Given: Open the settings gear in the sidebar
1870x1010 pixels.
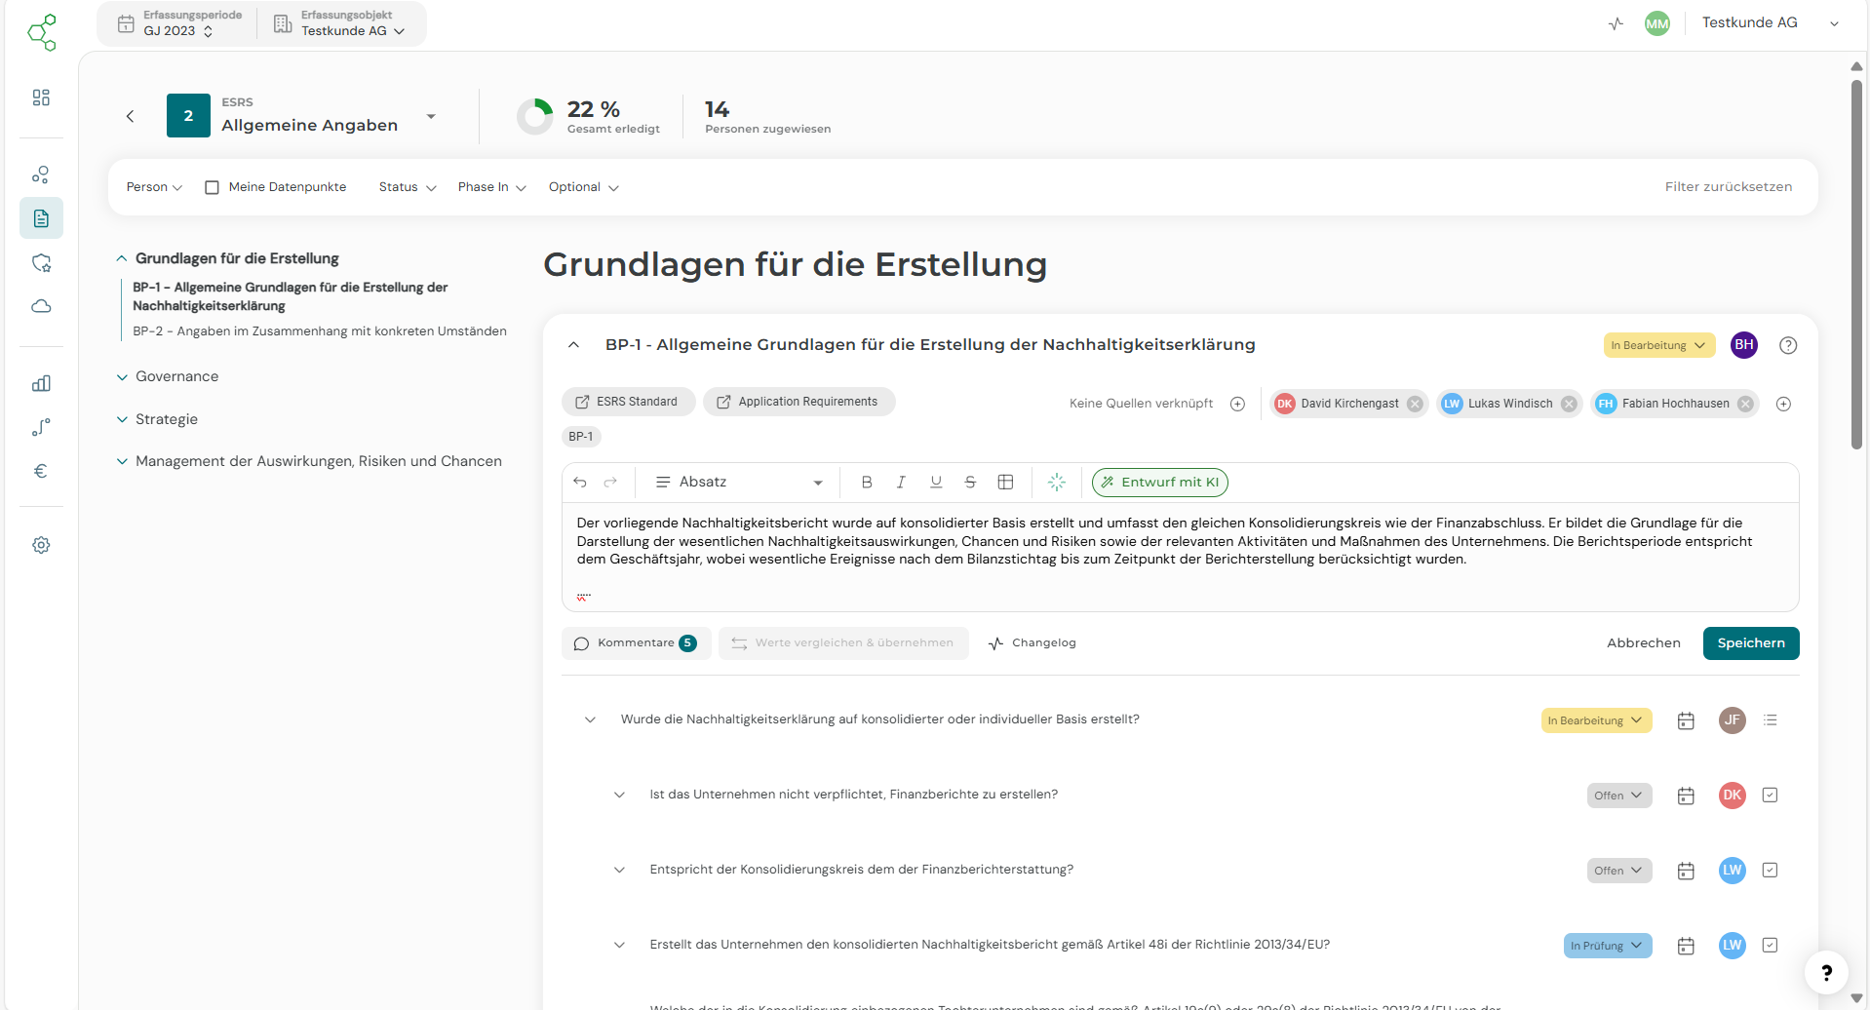Looking at the screenshot, I should [41, 545].
